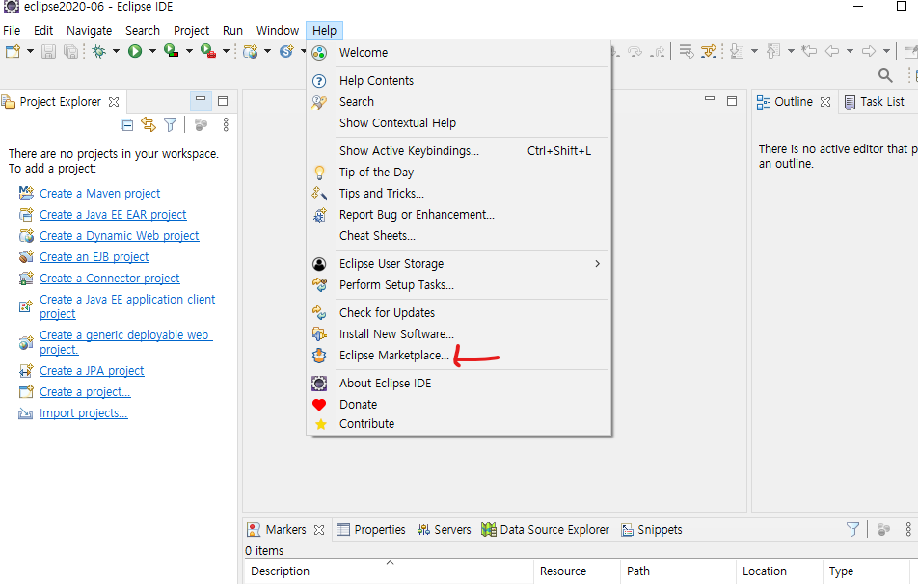This screenshot has width=918, height=584.
Task: Expand the Coverage dropdown arrow
Action: click(x=189, y=51)
